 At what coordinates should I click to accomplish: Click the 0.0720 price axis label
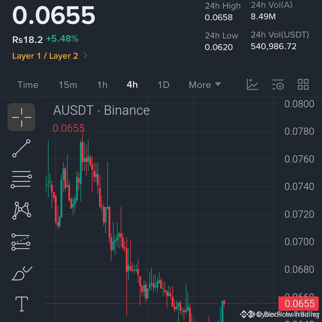(x=299, y=214)
